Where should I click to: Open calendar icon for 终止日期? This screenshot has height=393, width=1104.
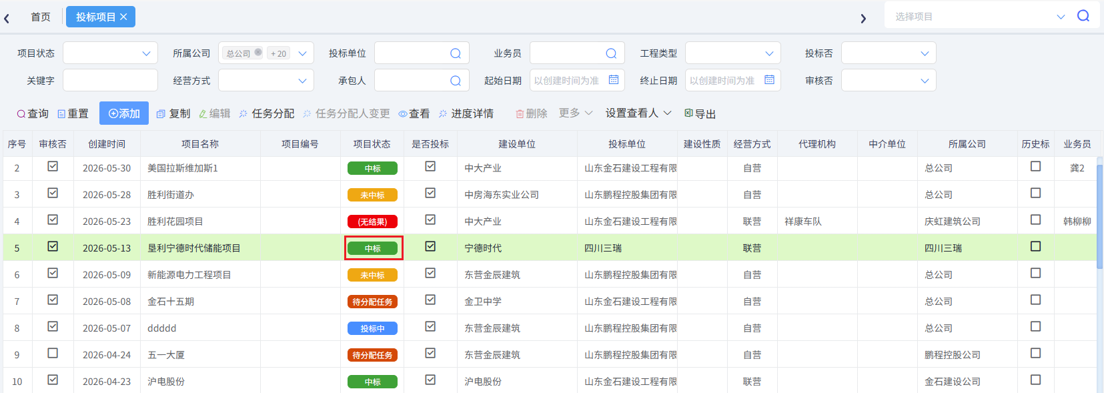click(769, 80)
